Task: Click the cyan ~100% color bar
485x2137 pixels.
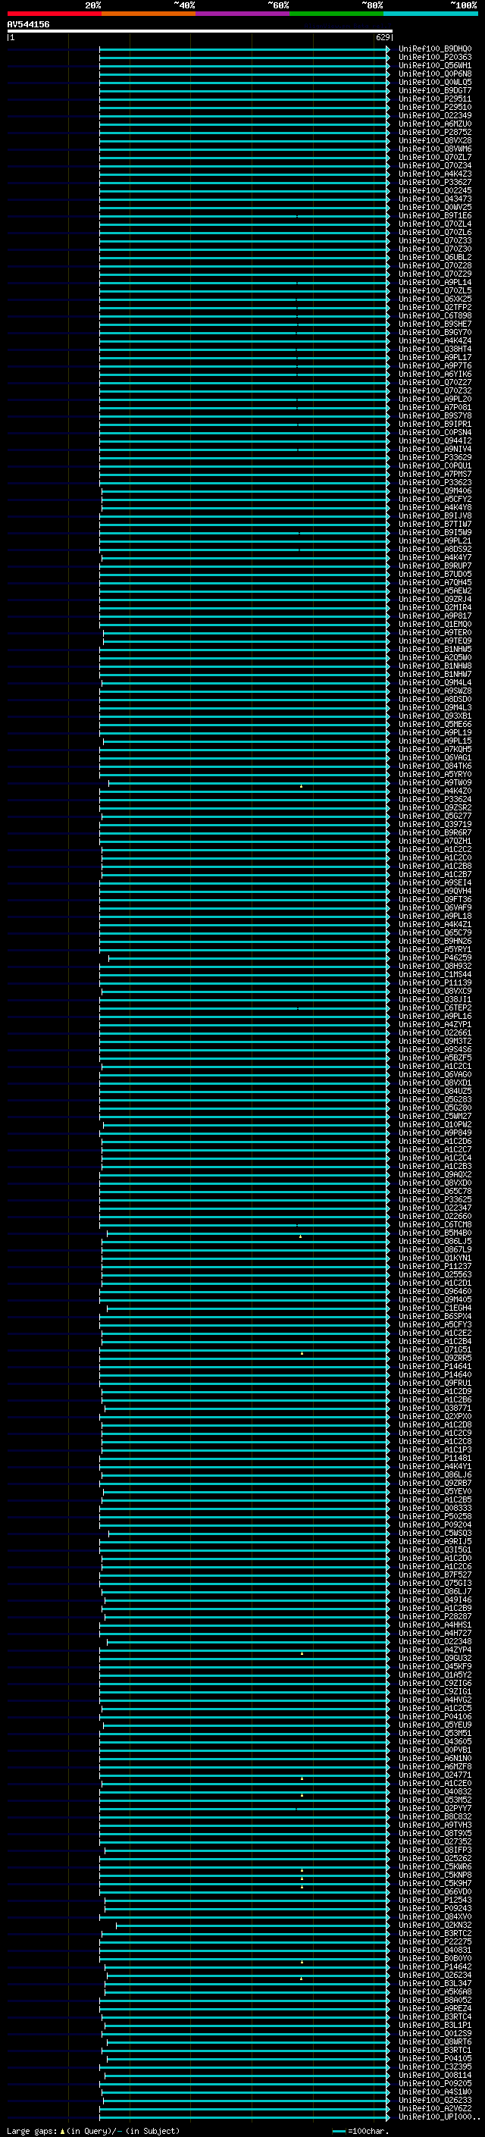Action: coord(430,14)
